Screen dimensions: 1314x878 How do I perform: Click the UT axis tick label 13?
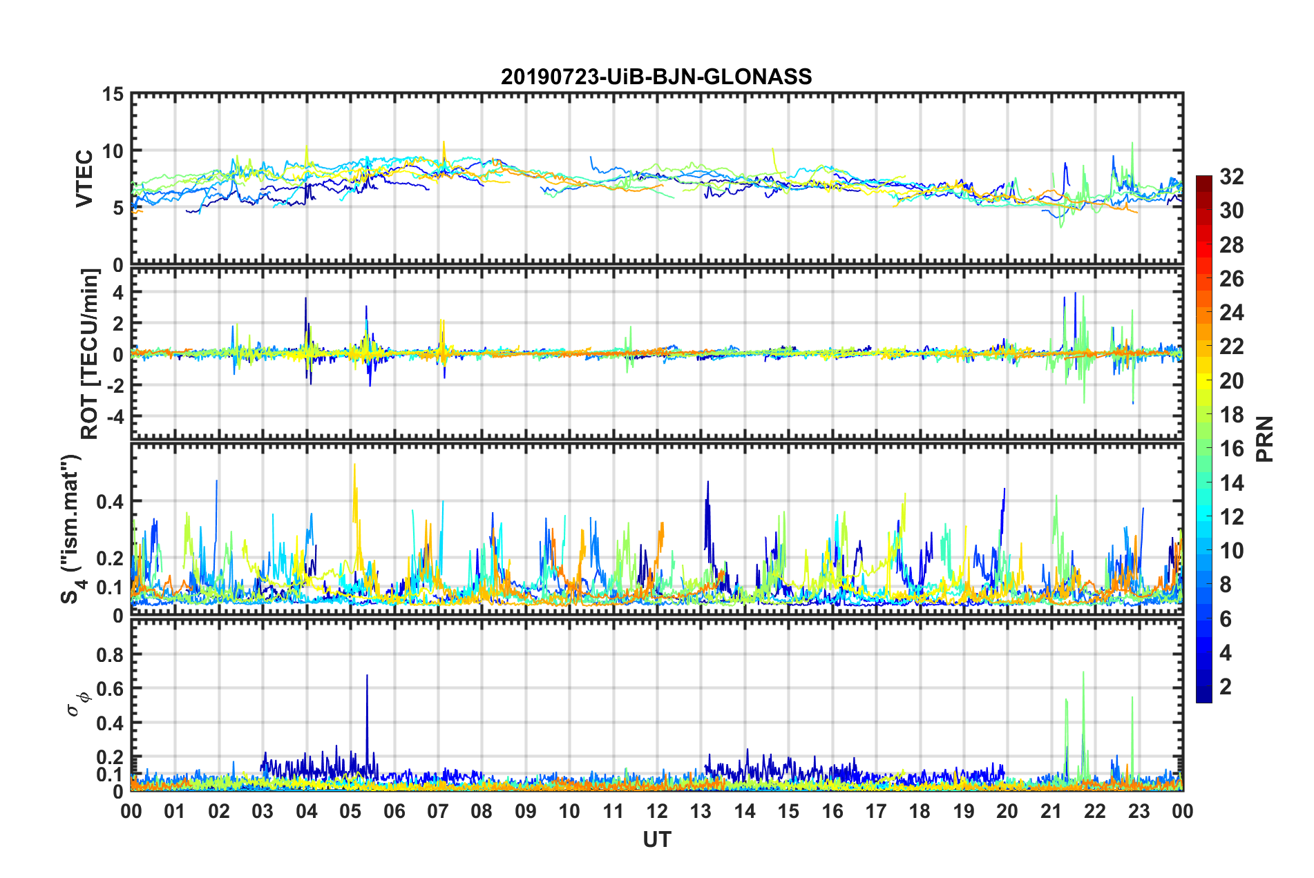[701, 811]
